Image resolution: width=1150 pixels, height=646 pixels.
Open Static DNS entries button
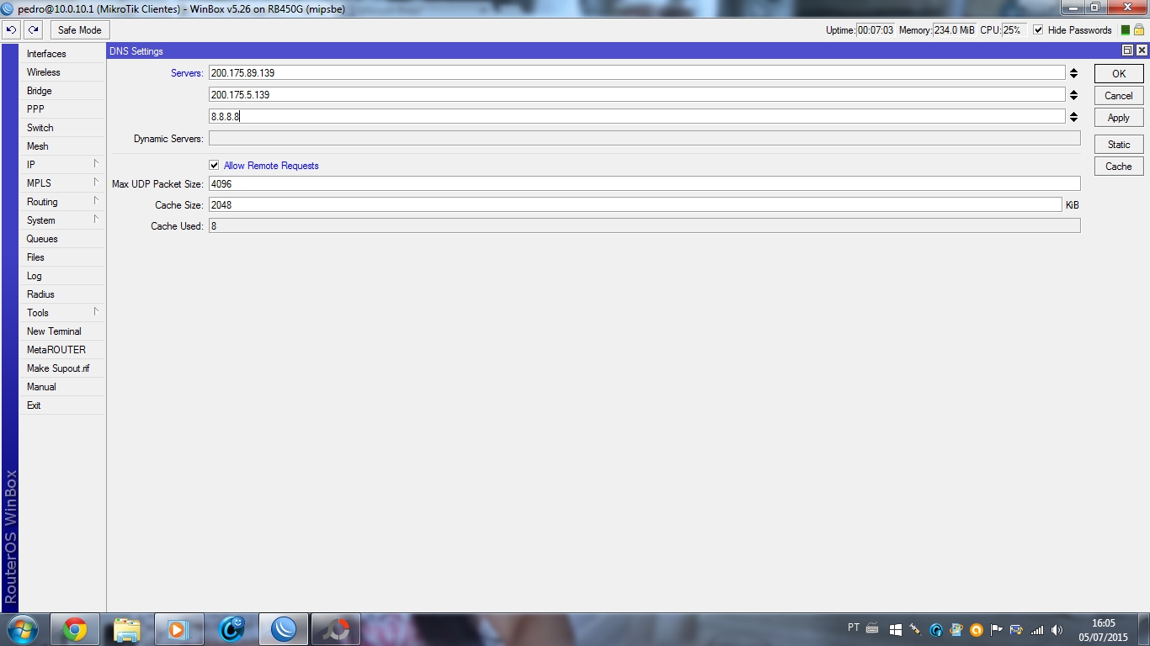point(1119,145)
